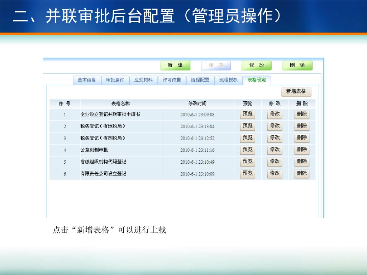367x275 pixels.
Task: Go to the 流程配置 tab
Action: 200,80
